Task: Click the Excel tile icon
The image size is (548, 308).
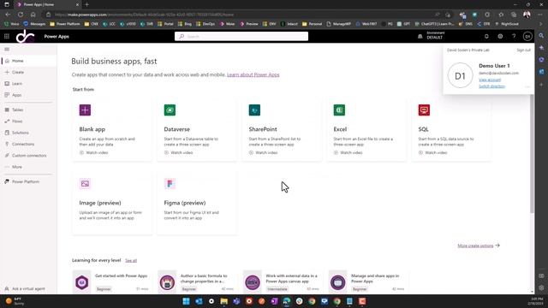Action: [339, 110]
